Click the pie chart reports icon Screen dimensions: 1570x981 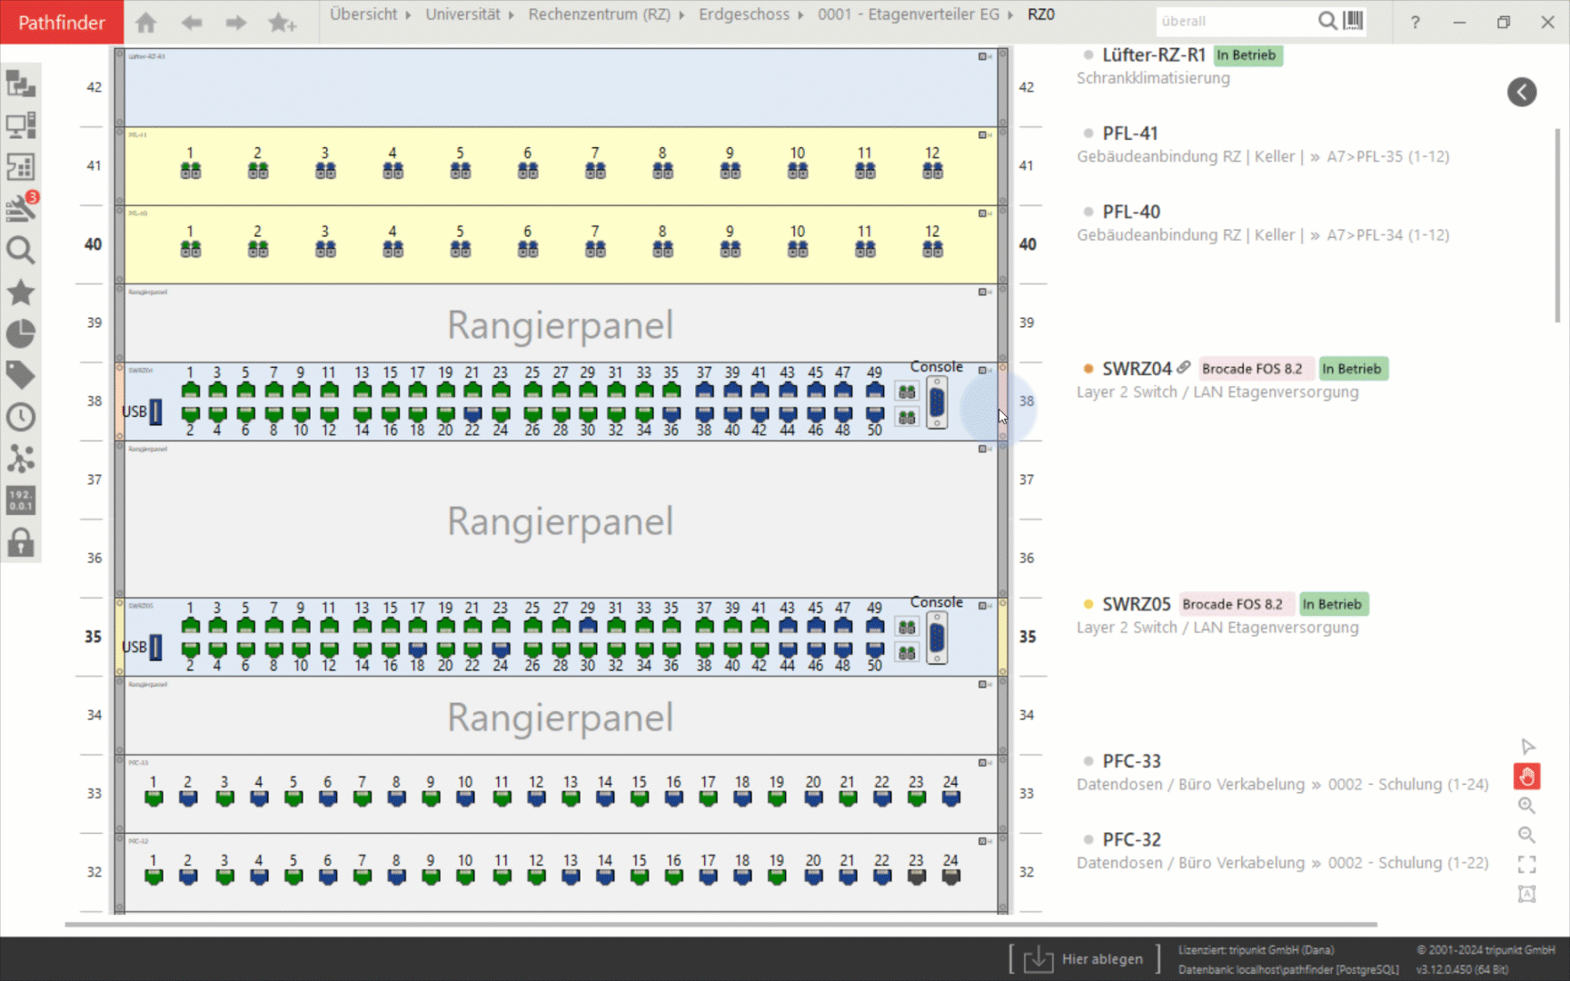(x=20, y=334)
